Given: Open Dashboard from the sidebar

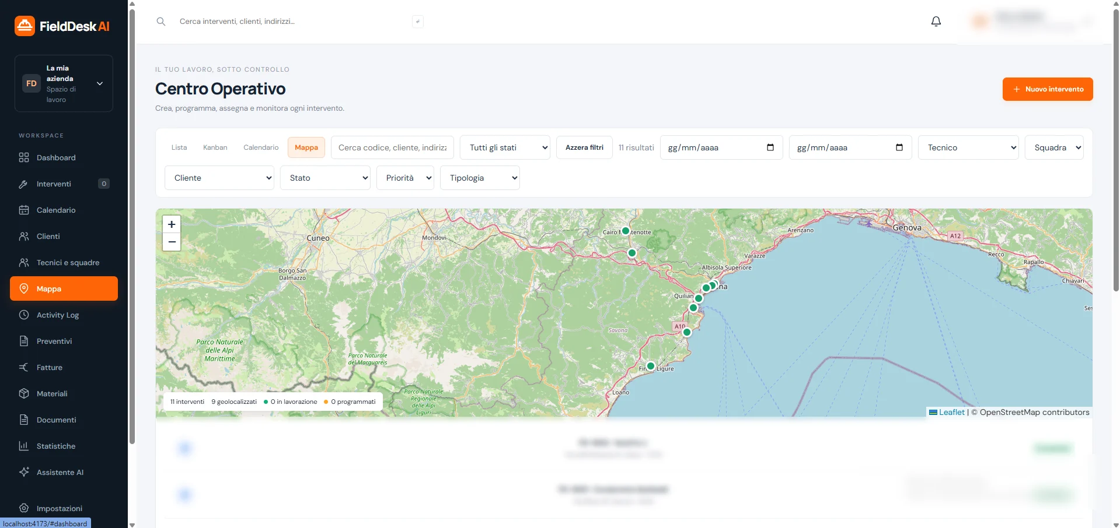Looking at the screenshot, I should pyautogui.click(x=64, y=157).
